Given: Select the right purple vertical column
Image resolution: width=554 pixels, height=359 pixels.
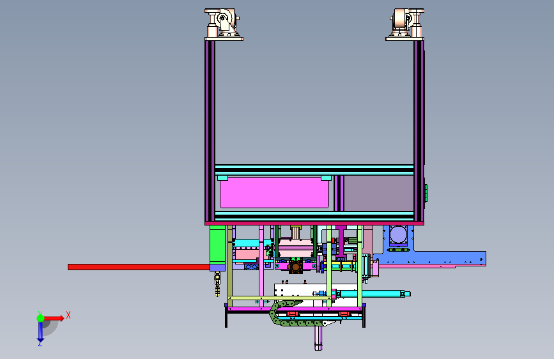Looking at the screenshot, I should click(x=419, y=131).
